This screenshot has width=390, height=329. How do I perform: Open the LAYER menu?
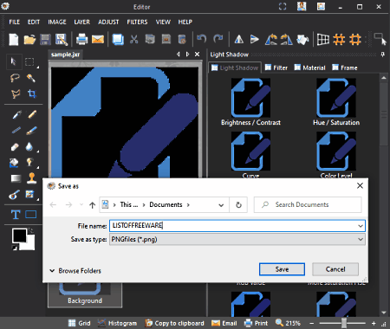pos(81,22)
